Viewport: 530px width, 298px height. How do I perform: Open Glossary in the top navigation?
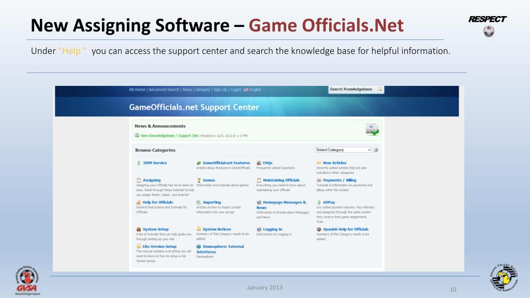[203, 90]
